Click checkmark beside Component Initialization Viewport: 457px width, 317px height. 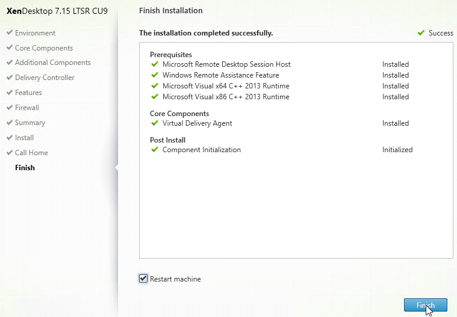[x=155, y=150]
